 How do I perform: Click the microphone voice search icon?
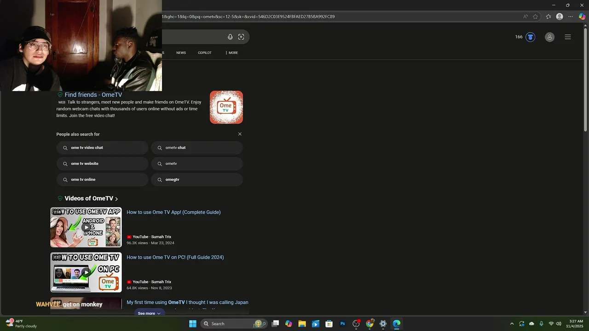tap(230, 37)
